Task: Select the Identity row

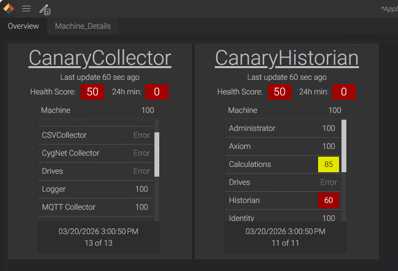Action: [x=283, y=216]
